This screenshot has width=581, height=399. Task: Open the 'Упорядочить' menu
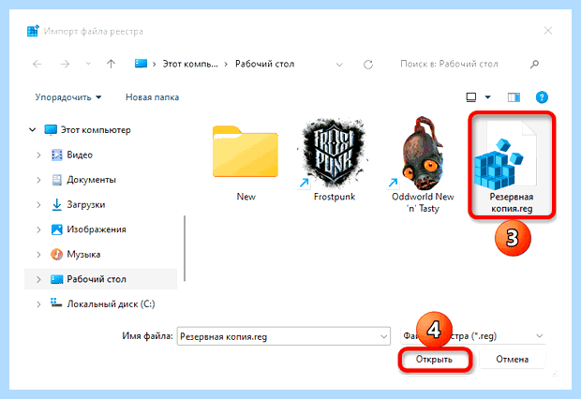pos(68,97)
